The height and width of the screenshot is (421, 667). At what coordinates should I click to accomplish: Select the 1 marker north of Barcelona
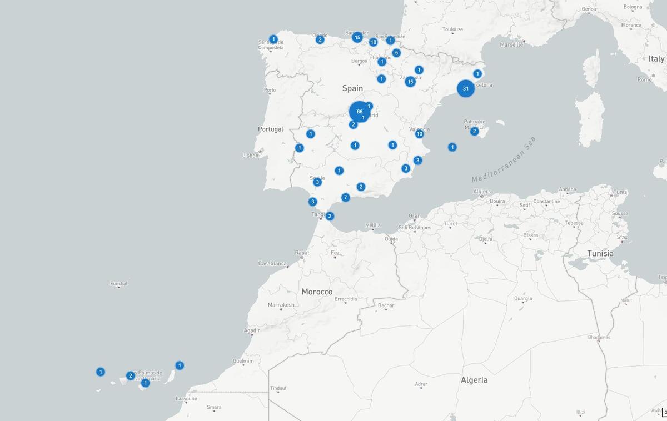click(477, 73)
